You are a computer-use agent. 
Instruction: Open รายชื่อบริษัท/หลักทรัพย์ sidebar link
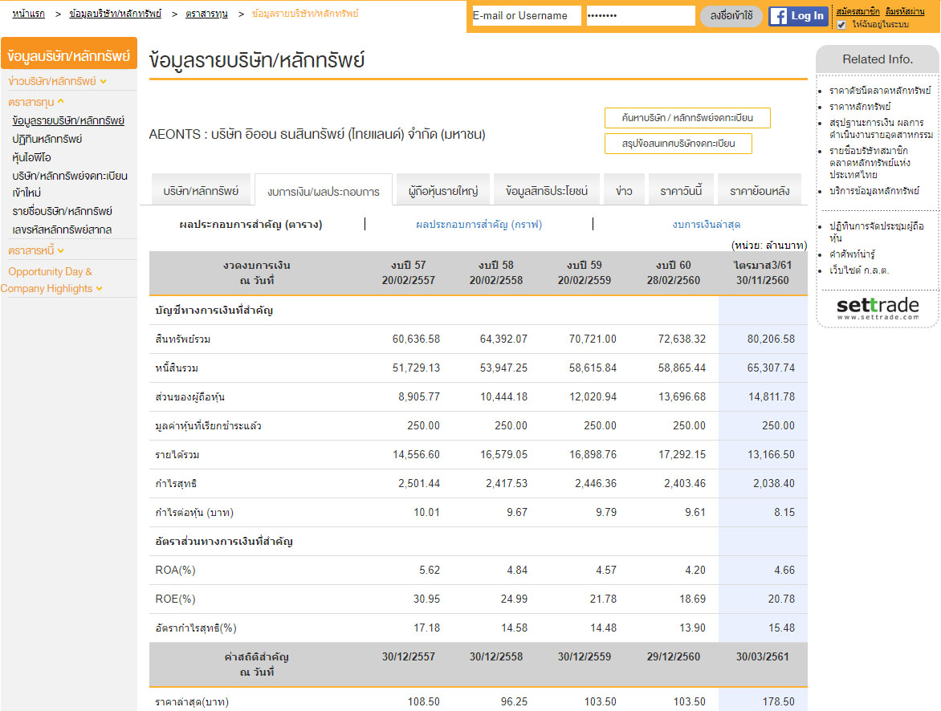(63, 211)
